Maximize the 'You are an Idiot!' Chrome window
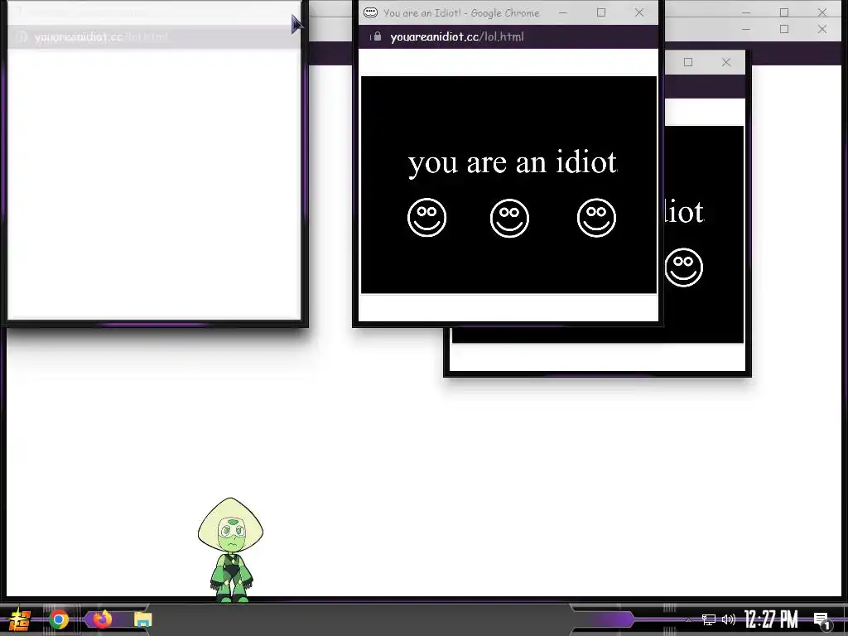 point(601,12)
